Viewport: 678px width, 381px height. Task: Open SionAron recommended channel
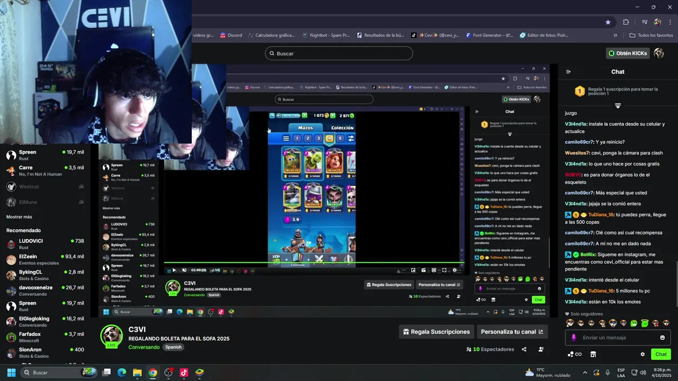click(45, 352)
